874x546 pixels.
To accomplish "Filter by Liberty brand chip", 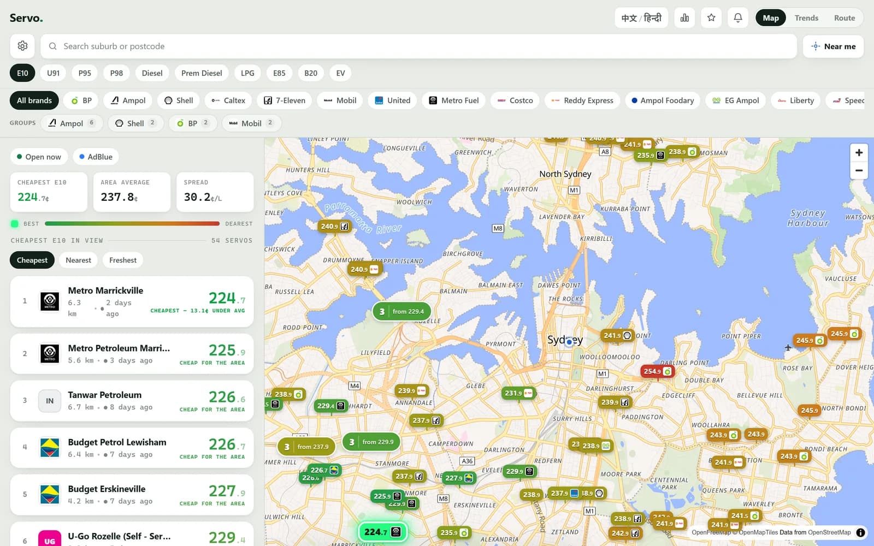I will 796,100.
